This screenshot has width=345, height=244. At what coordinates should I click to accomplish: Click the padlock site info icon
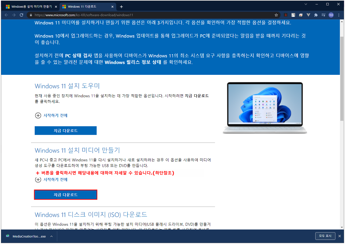tap(31, 15)
